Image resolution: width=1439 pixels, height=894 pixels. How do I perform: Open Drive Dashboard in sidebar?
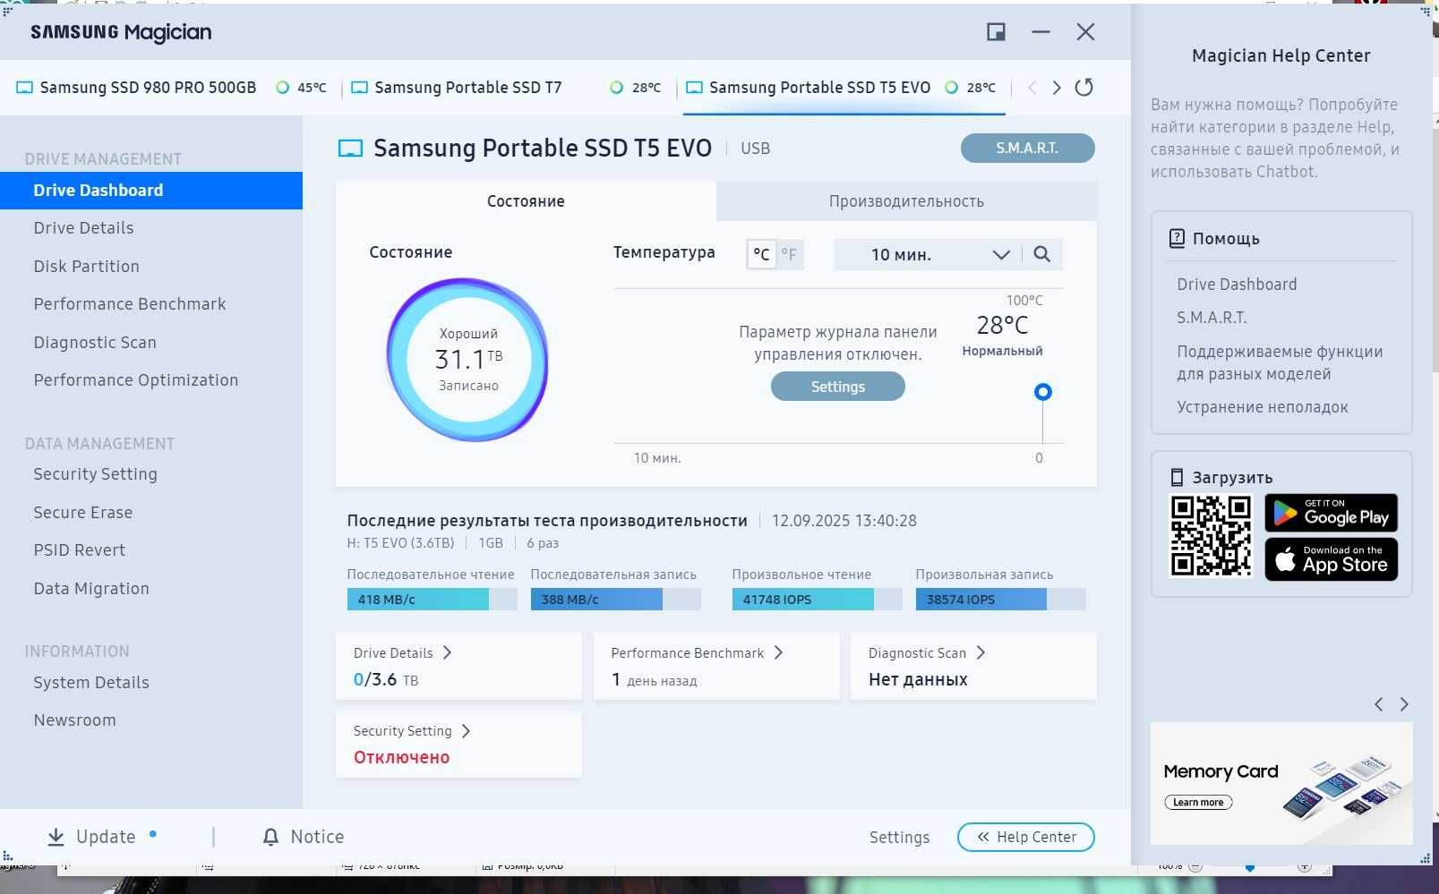coord(151,191)
